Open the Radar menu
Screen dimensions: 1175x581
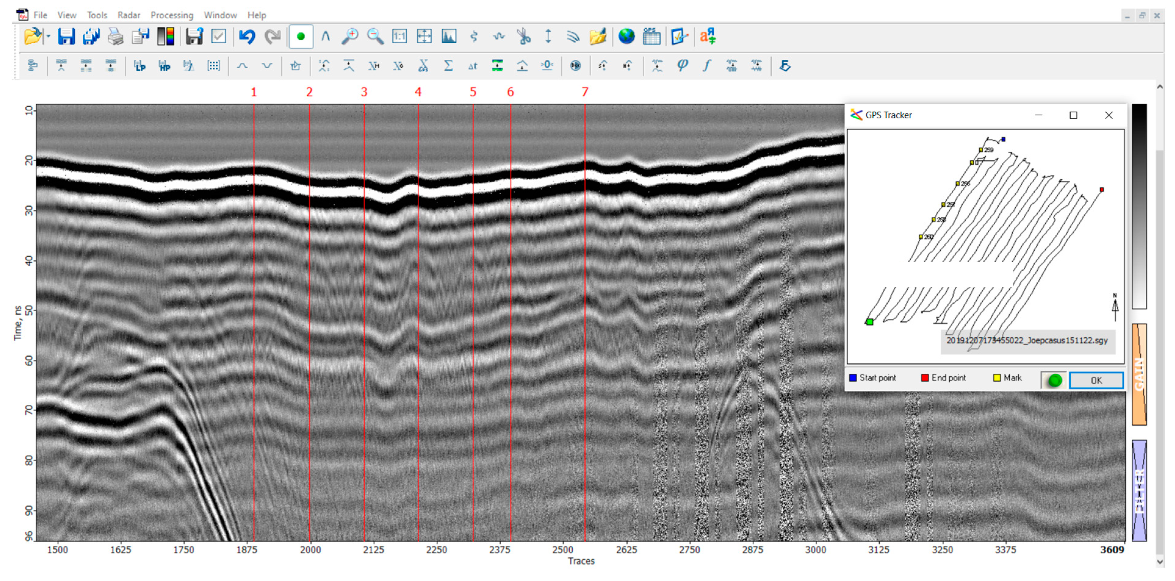[x=129, y=15]
